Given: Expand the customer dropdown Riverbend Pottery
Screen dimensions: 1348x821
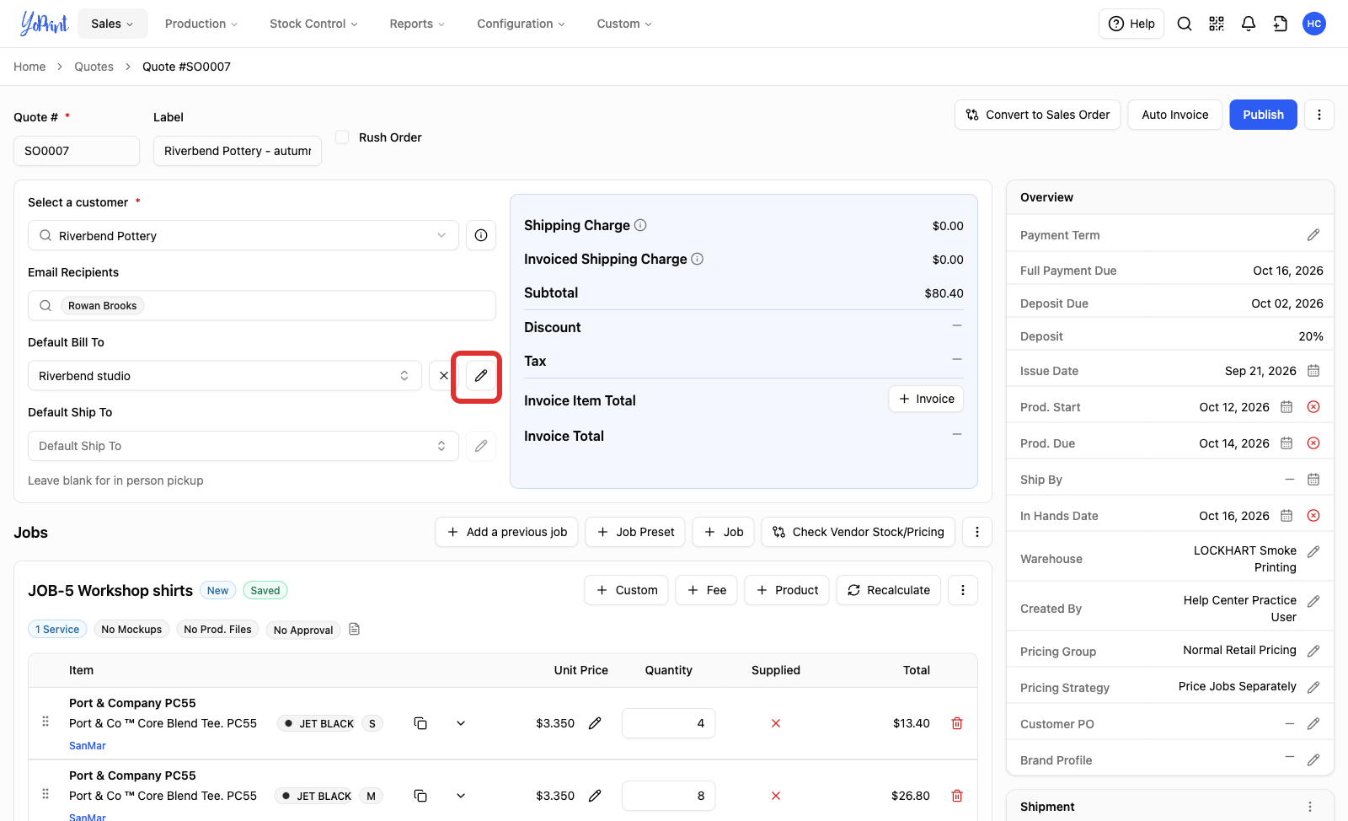Looking at the screenshot, I should tap(243, 235).
